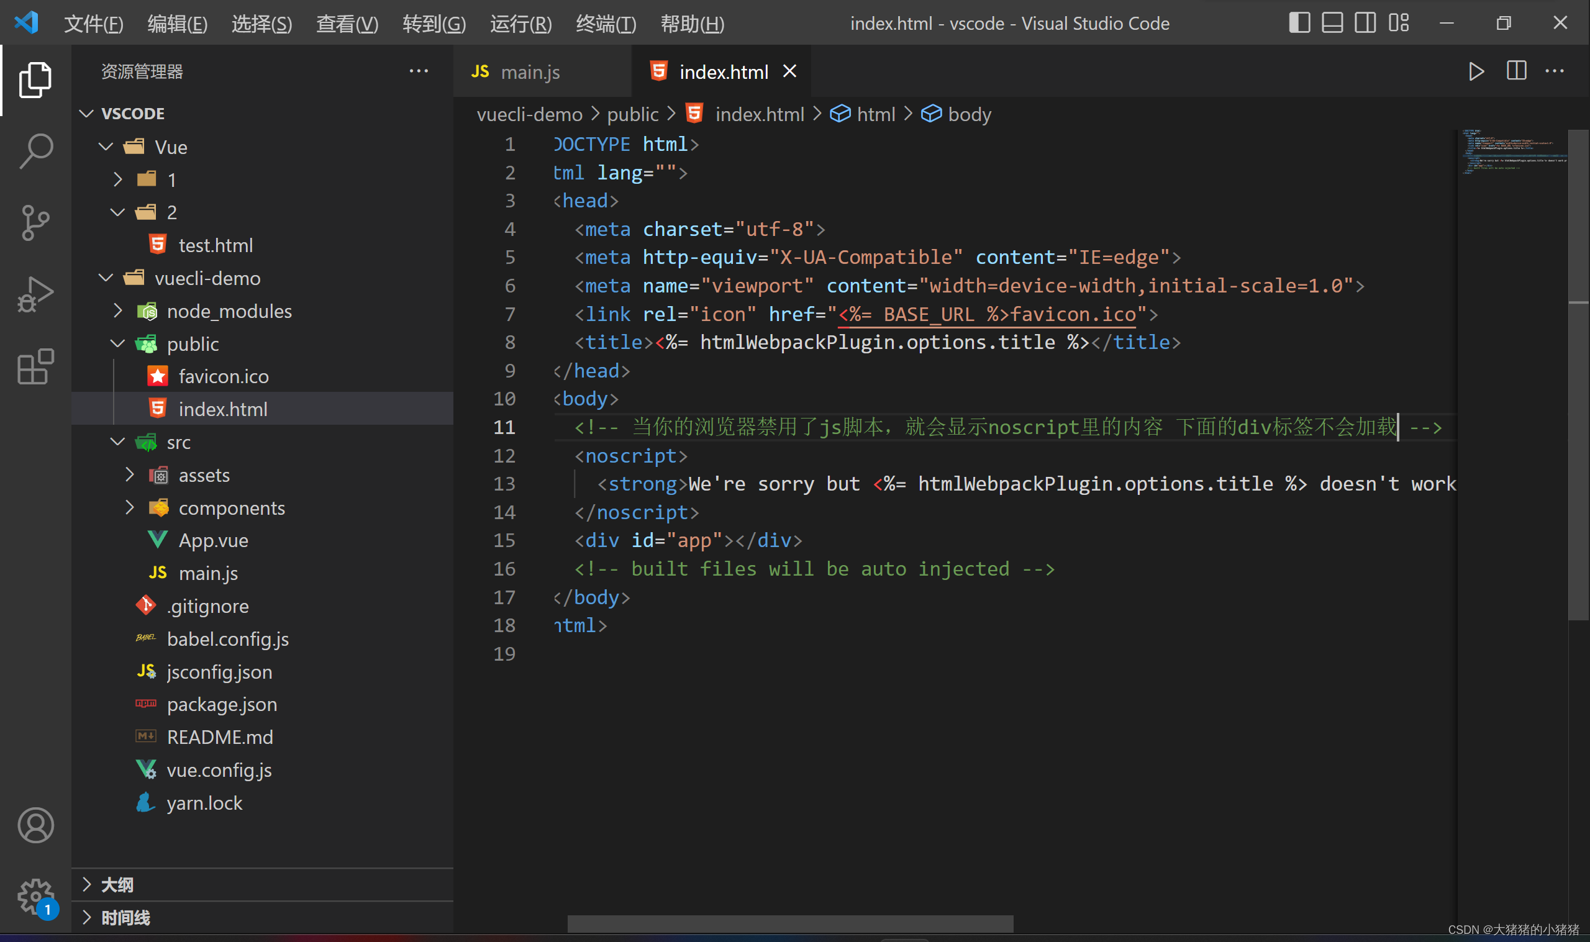Open the Explorer view in activity bar
Image resolution: width=1590 pixels, height=942 pixels.
click(x=35, y=80)
